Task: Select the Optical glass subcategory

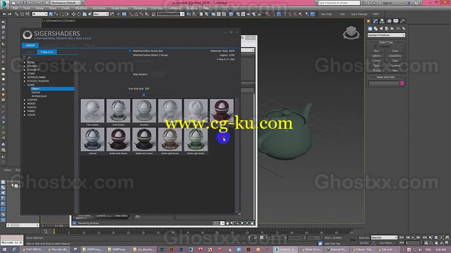Action: pyautogui.click(x=36, y=92)
